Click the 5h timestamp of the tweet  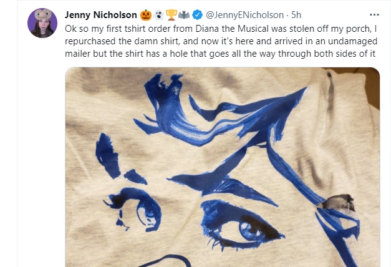coord(296,15)
